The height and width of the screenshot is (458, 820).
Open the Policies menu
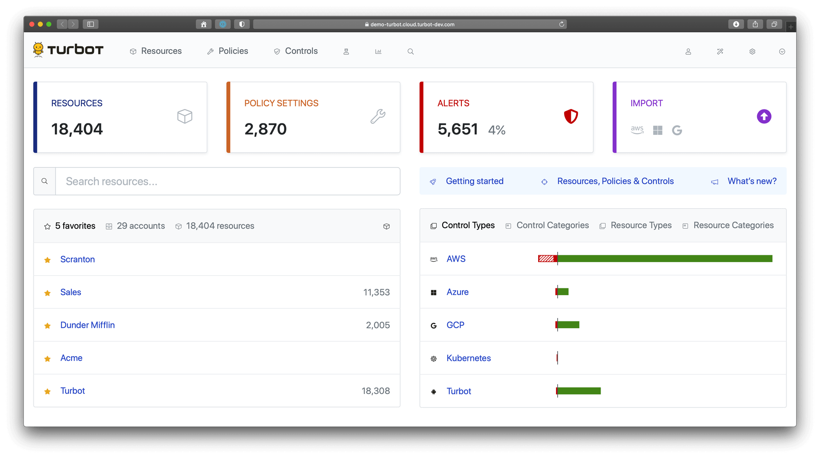click(x=227, y=51)
